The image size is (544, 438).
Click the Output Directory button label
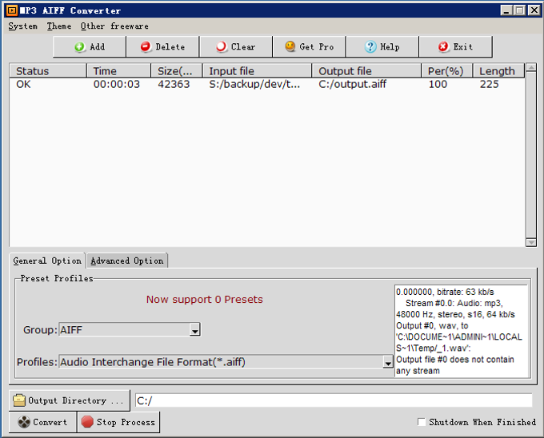[76, 400]
